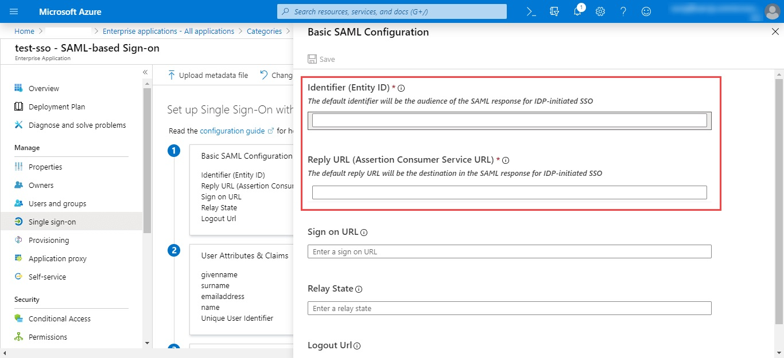Click the Single sign-on icon
Viewport: 784px width, 358px height.
click(x=18, y=222)
